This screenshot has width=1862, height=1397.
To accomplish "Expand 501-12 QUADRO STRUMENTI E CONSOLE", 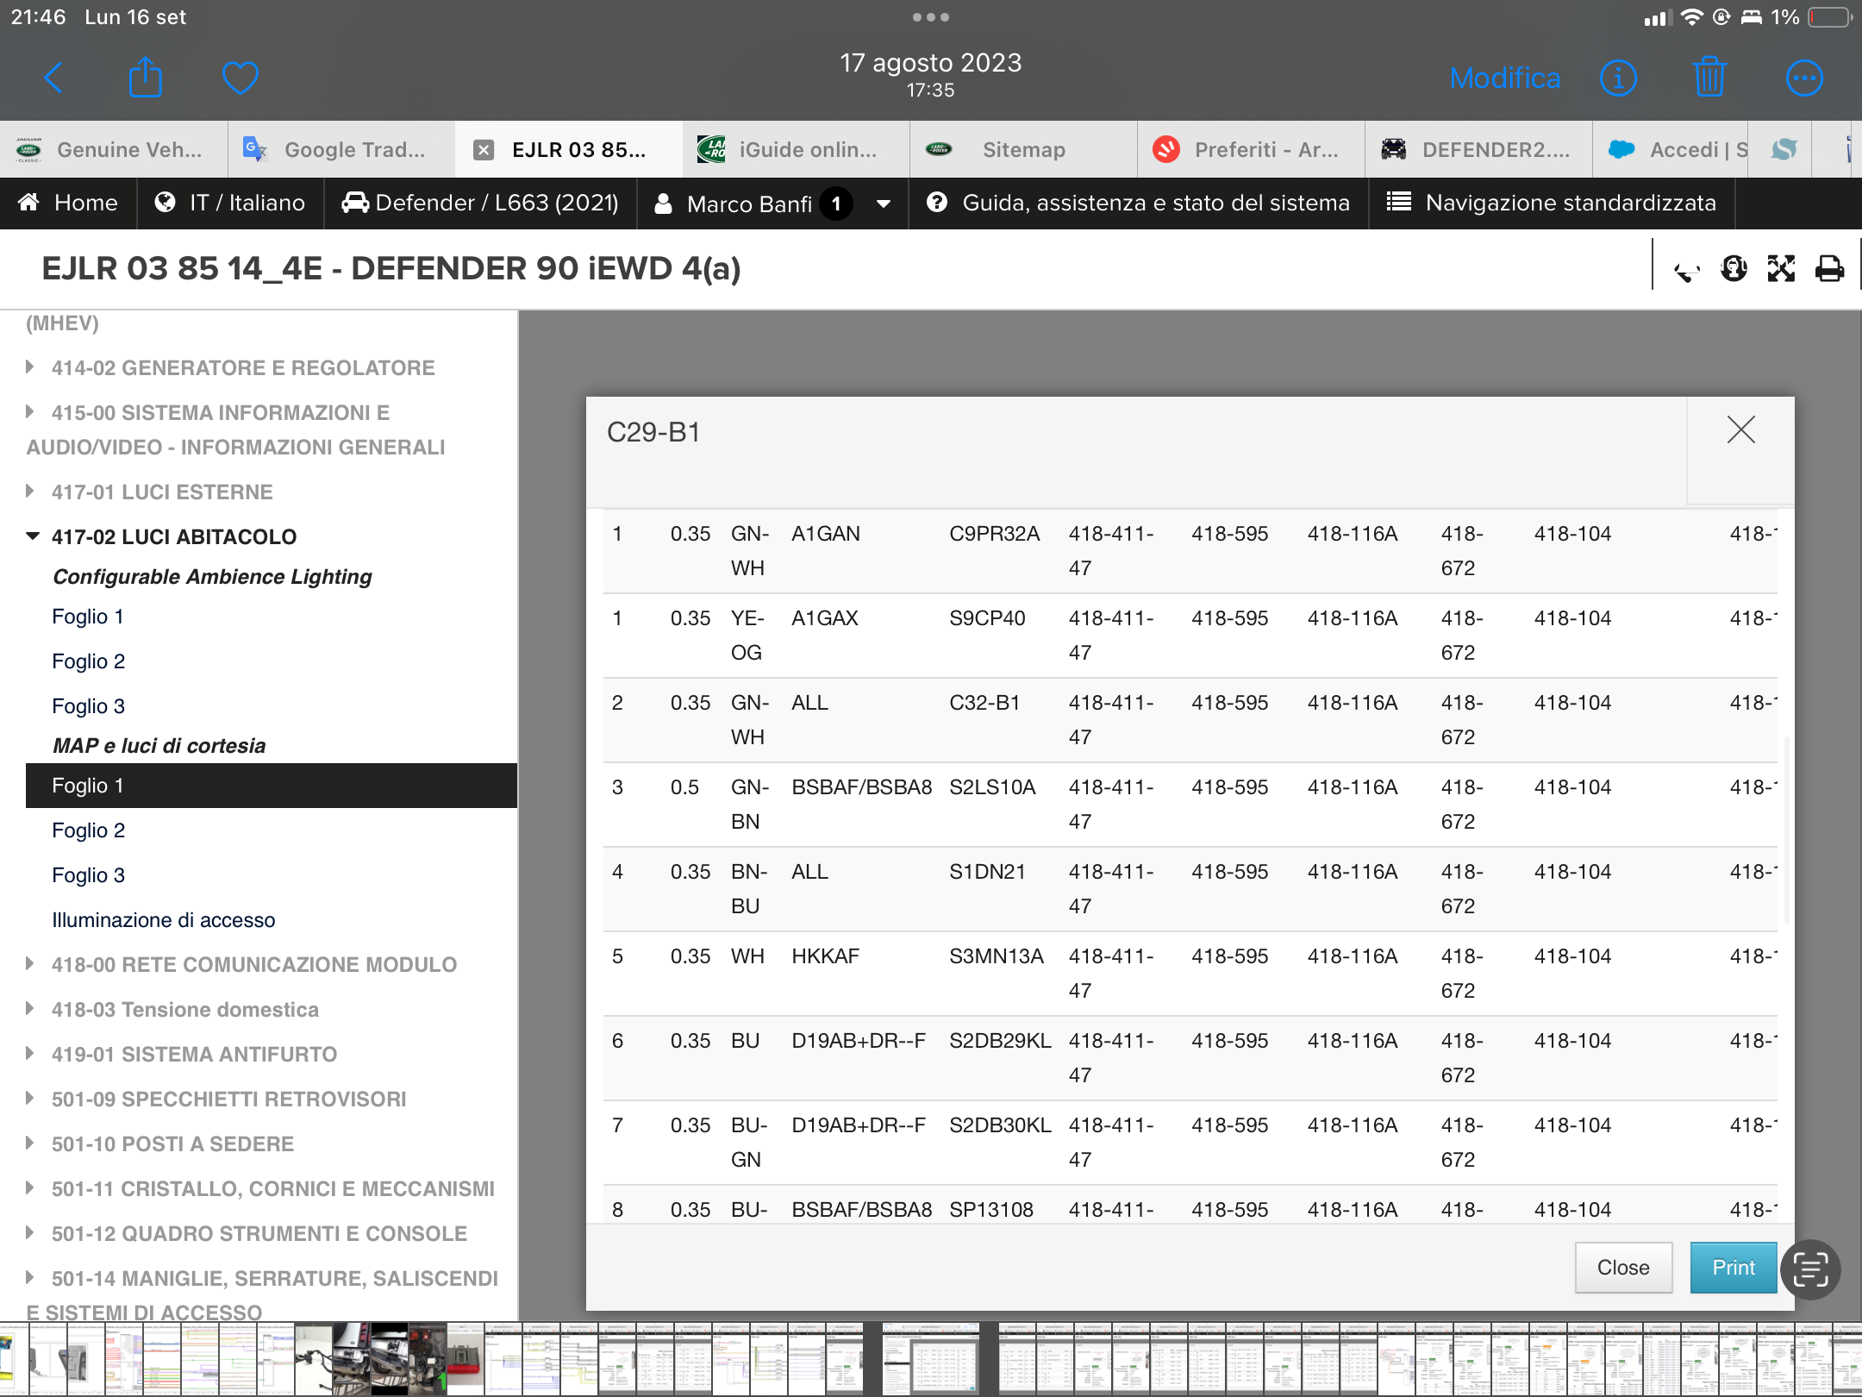I will (x=259, y=1234).
